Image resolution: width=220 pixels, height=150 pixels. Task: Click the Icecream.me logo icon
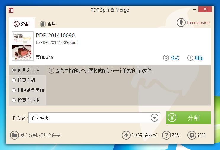pyautogui.click(x=181, y=23)
